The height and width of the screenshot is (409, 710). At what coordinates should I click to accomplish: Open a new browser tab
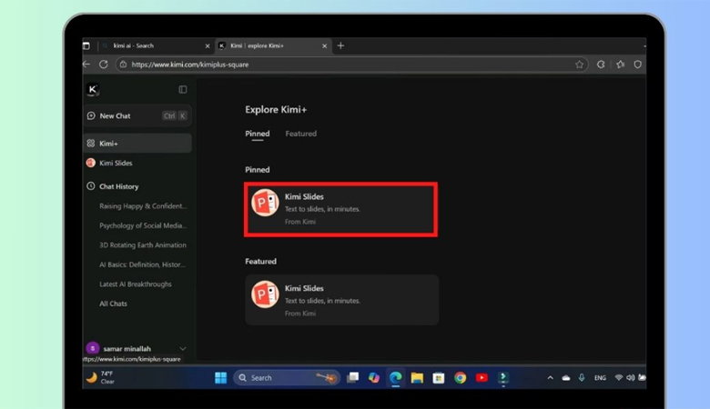point(340,45)
